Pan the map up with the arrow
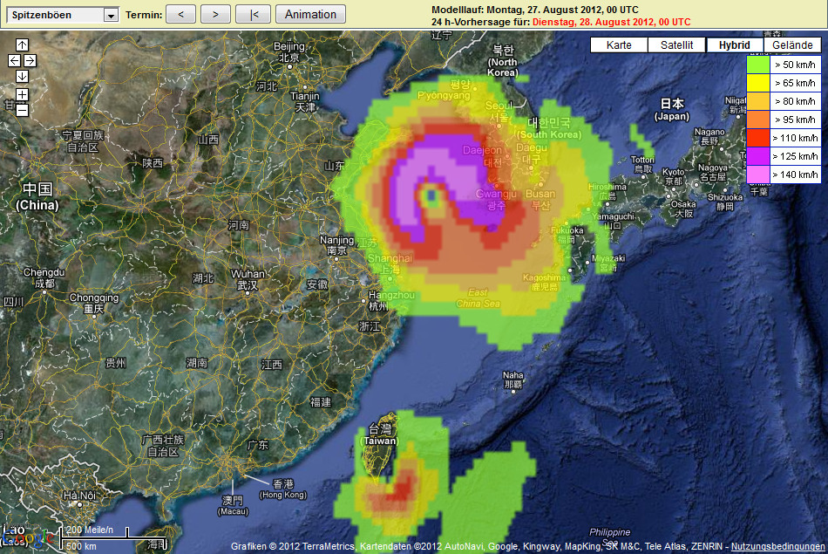Viewport: 828px width, 554px height. pos(22,45)
